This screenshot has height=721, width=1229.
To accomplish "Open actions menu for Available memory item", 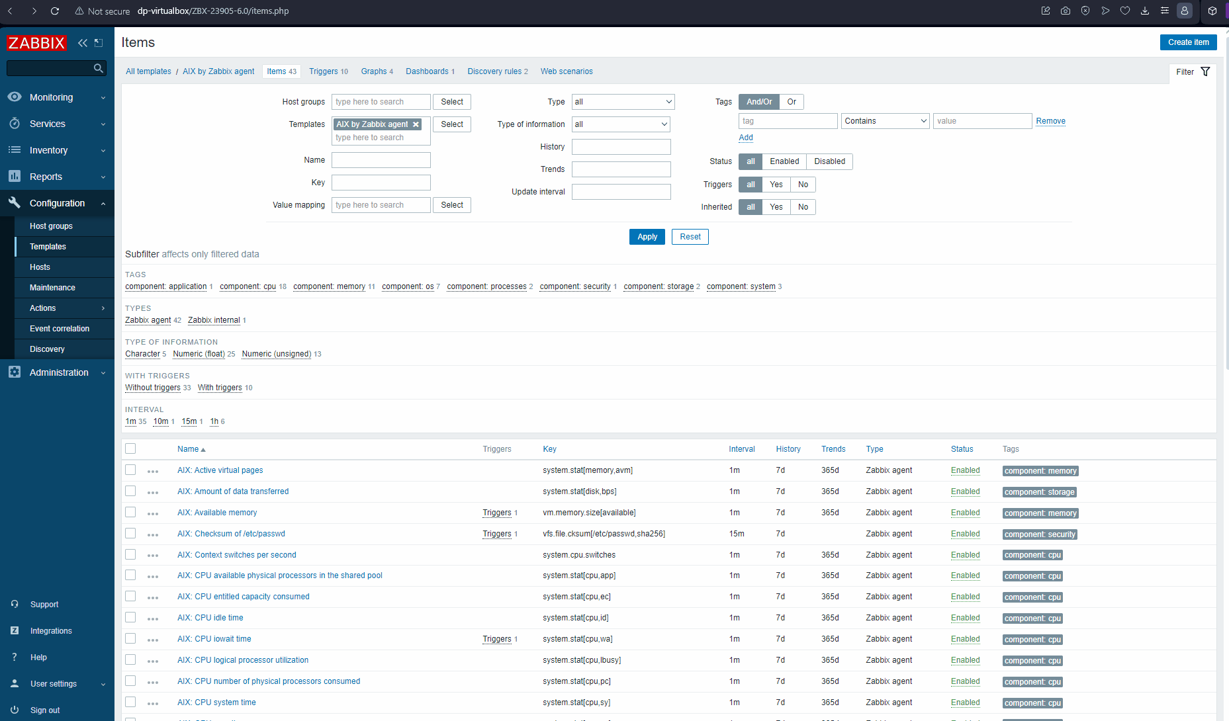I will [x=153, y=514].
